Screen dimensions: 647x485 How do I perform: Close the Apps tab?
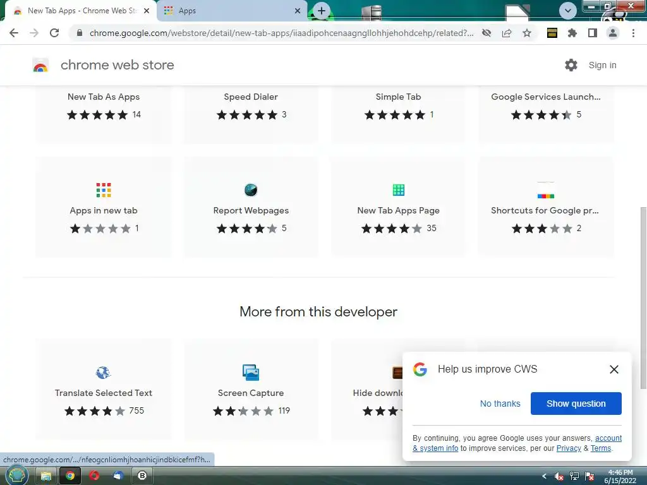point(298,11)
